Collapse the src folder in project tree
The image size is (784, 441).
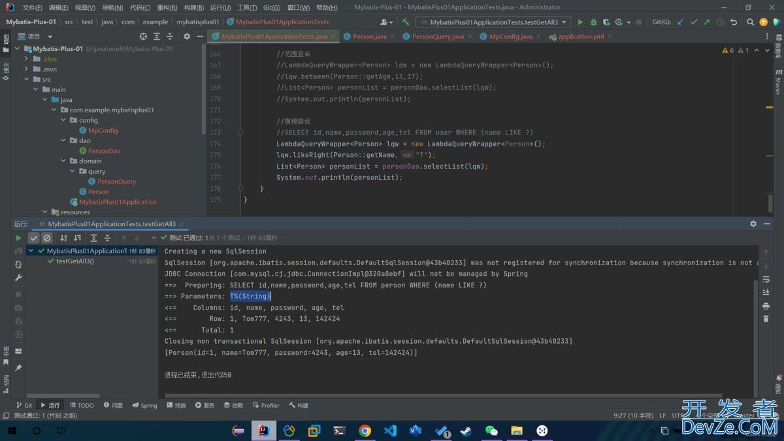coord(27,79)
